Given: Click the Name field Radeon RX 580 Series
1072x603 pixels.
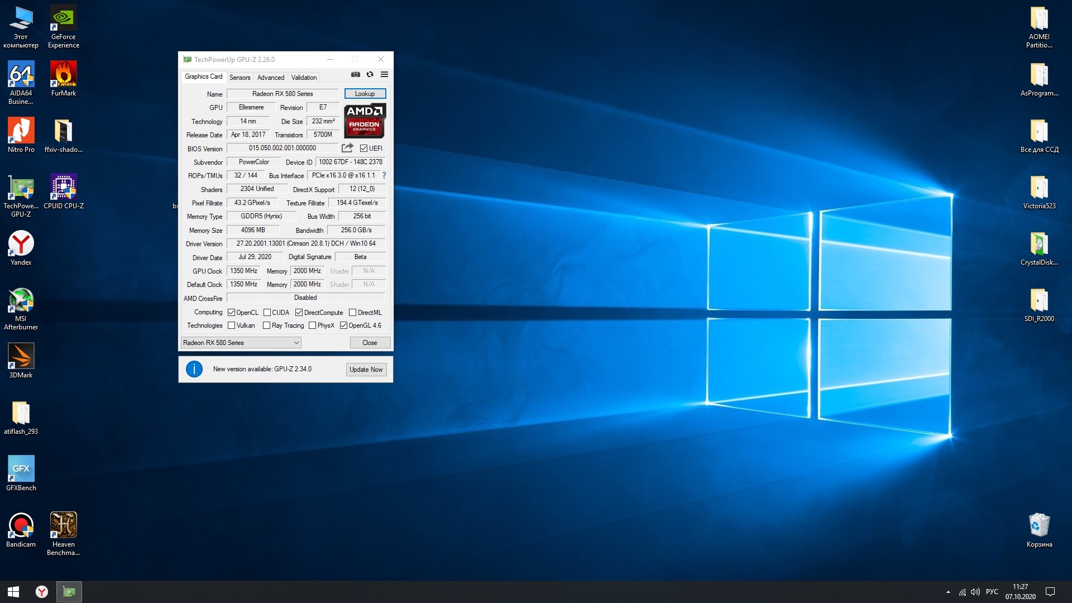Looking at the screenshot, I should (x=283, y=94).
